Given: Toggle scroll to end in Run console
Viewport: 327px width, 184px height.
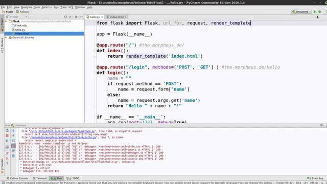Looking at the screenshot, I should point(13,146).
